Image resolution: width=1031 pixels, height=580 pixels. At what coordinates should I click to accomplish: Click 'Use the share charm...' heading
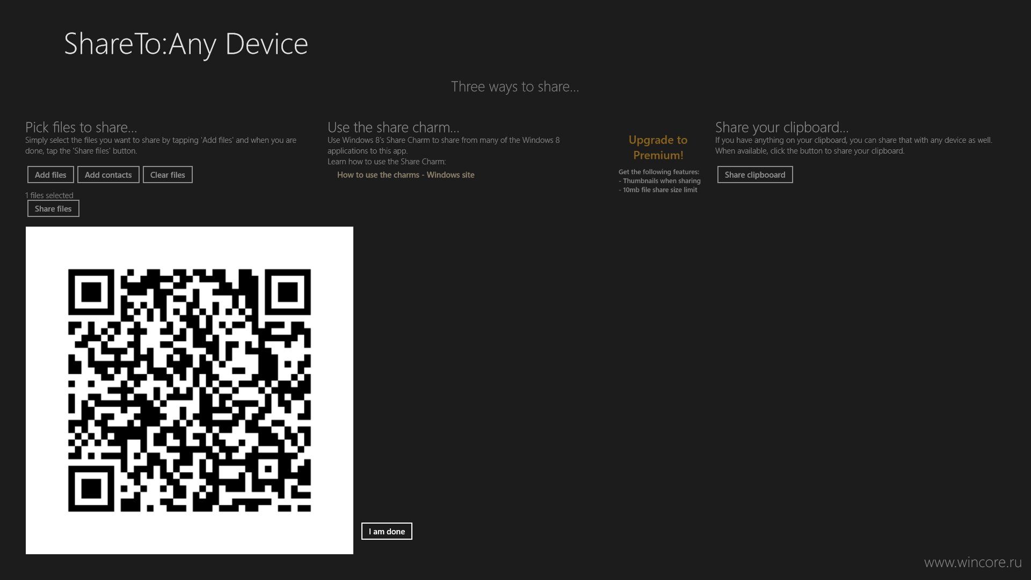pyautogui.click(x=394, y=127)
